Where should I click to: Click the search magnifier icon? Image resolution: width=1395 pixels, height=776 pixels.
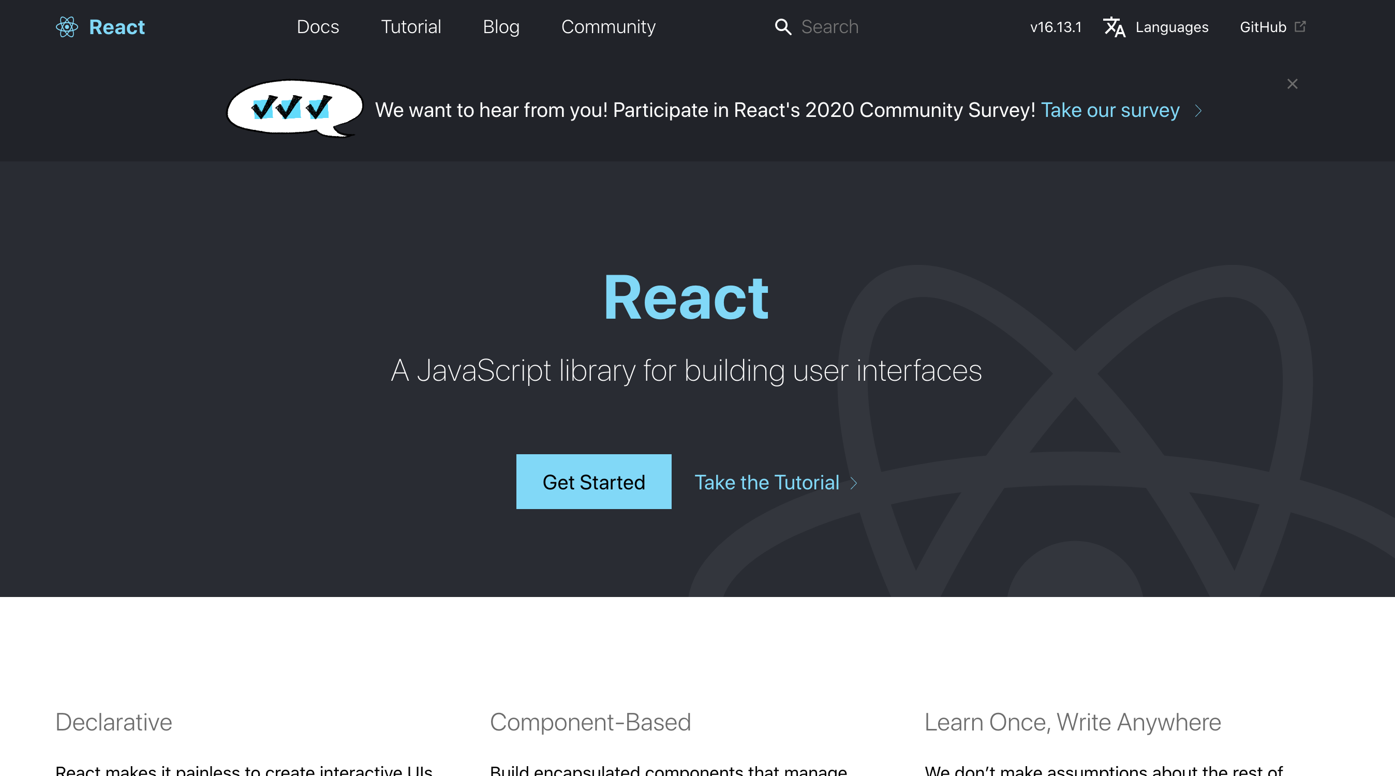(783, 26)
